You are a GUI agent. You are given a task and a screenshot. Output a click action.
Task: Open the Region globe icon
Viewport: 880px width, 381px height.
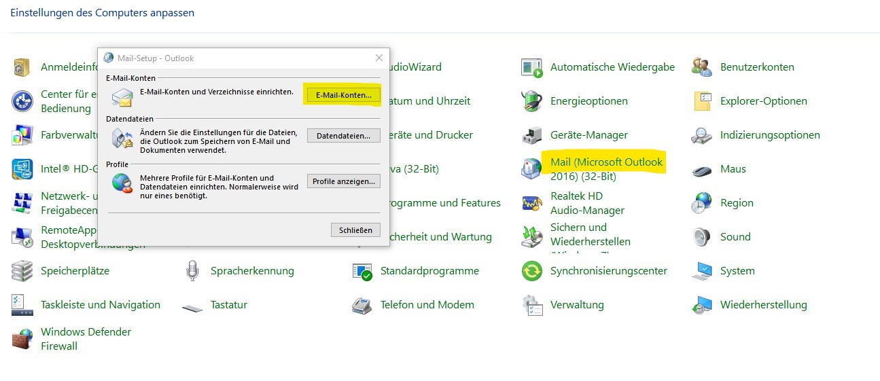click(x=702, y=203)
